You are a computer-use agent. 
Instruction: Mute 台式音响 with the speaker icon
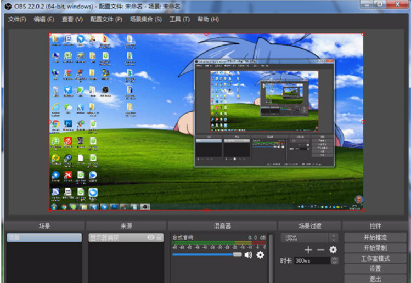click(x=248, y=254)
